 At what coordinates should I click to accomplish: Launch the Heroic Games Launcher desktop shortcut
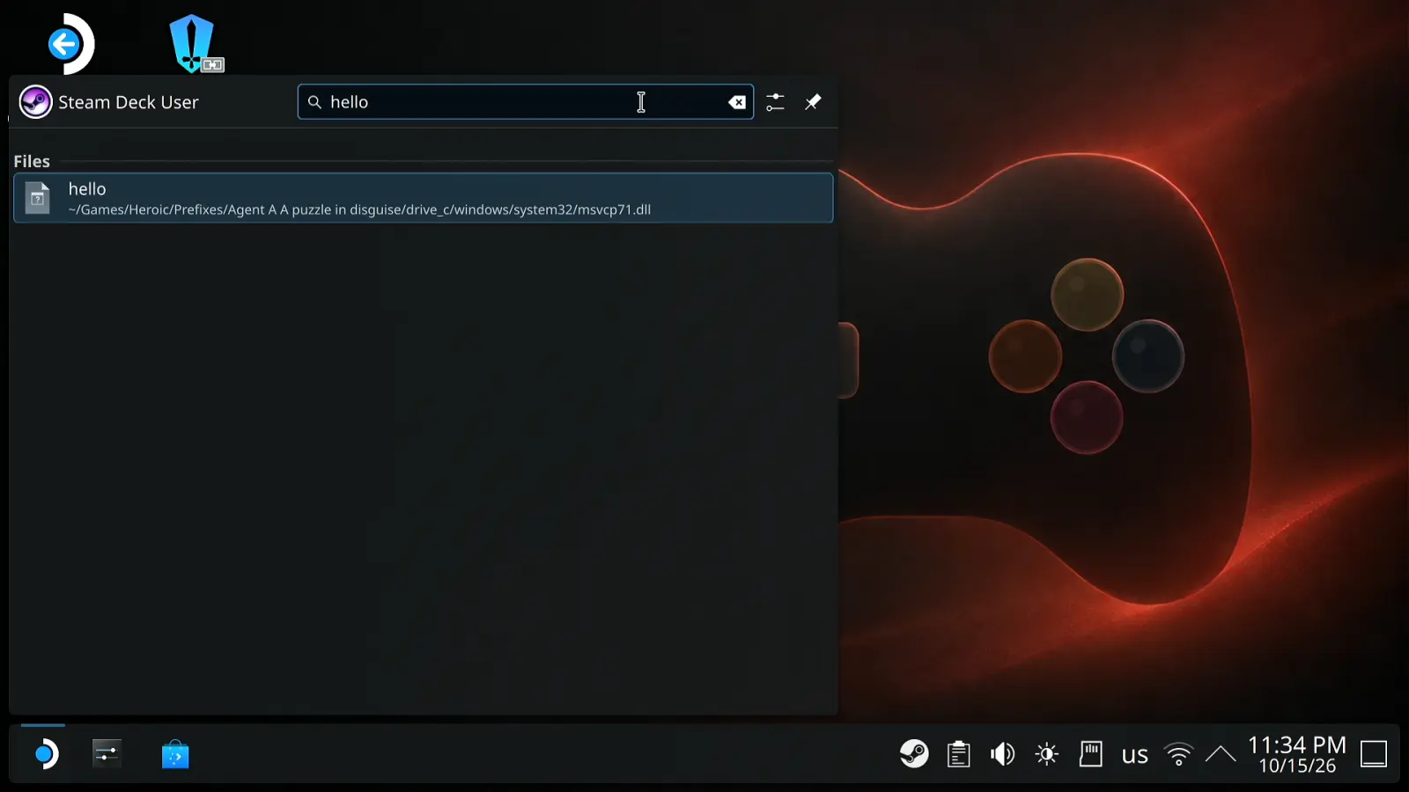(194, 43)
